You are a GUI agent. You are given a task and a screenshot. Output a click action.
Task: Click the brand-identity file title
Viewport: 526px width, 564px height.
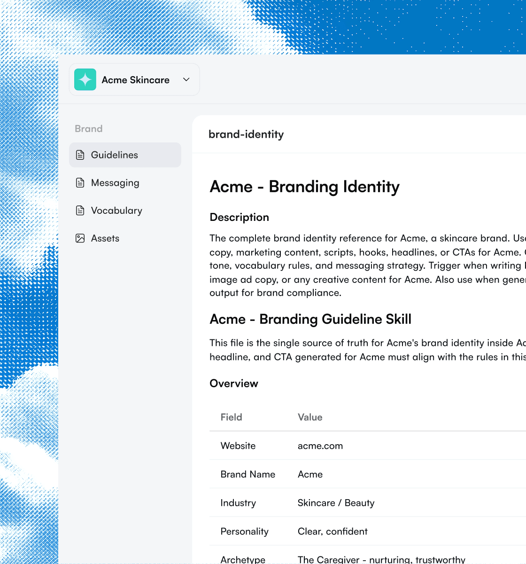click(x=246, y=134)
